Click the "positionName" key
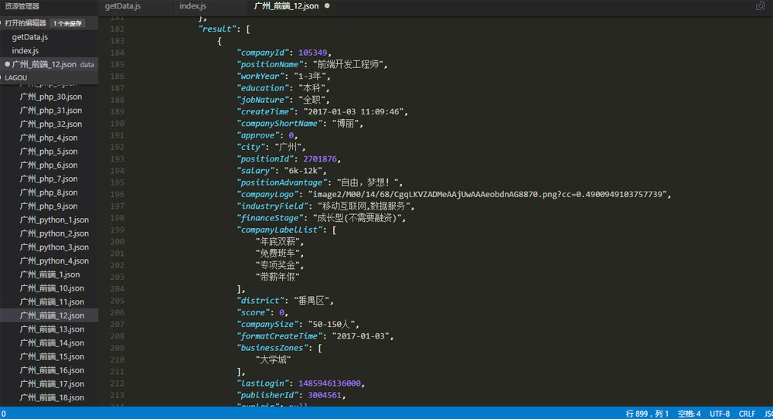Image resolution: width=773 pixels, height=419 pixels. [x=270, y=65]
